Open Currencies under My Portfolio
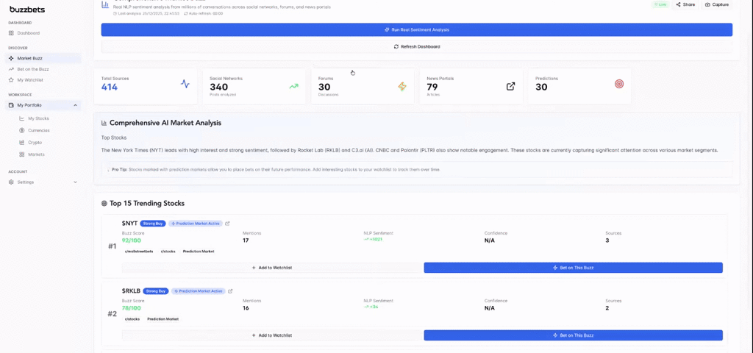Screen dimensions: 753x353 point(38,130)
